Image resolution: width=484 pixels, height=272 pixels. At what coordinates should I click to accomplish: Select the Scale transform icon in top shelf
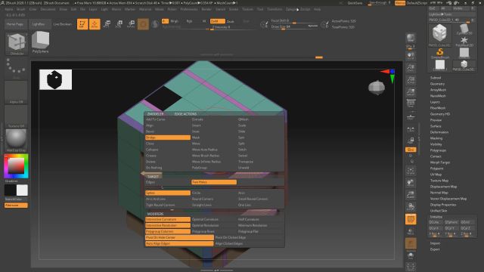pos(119,24)
